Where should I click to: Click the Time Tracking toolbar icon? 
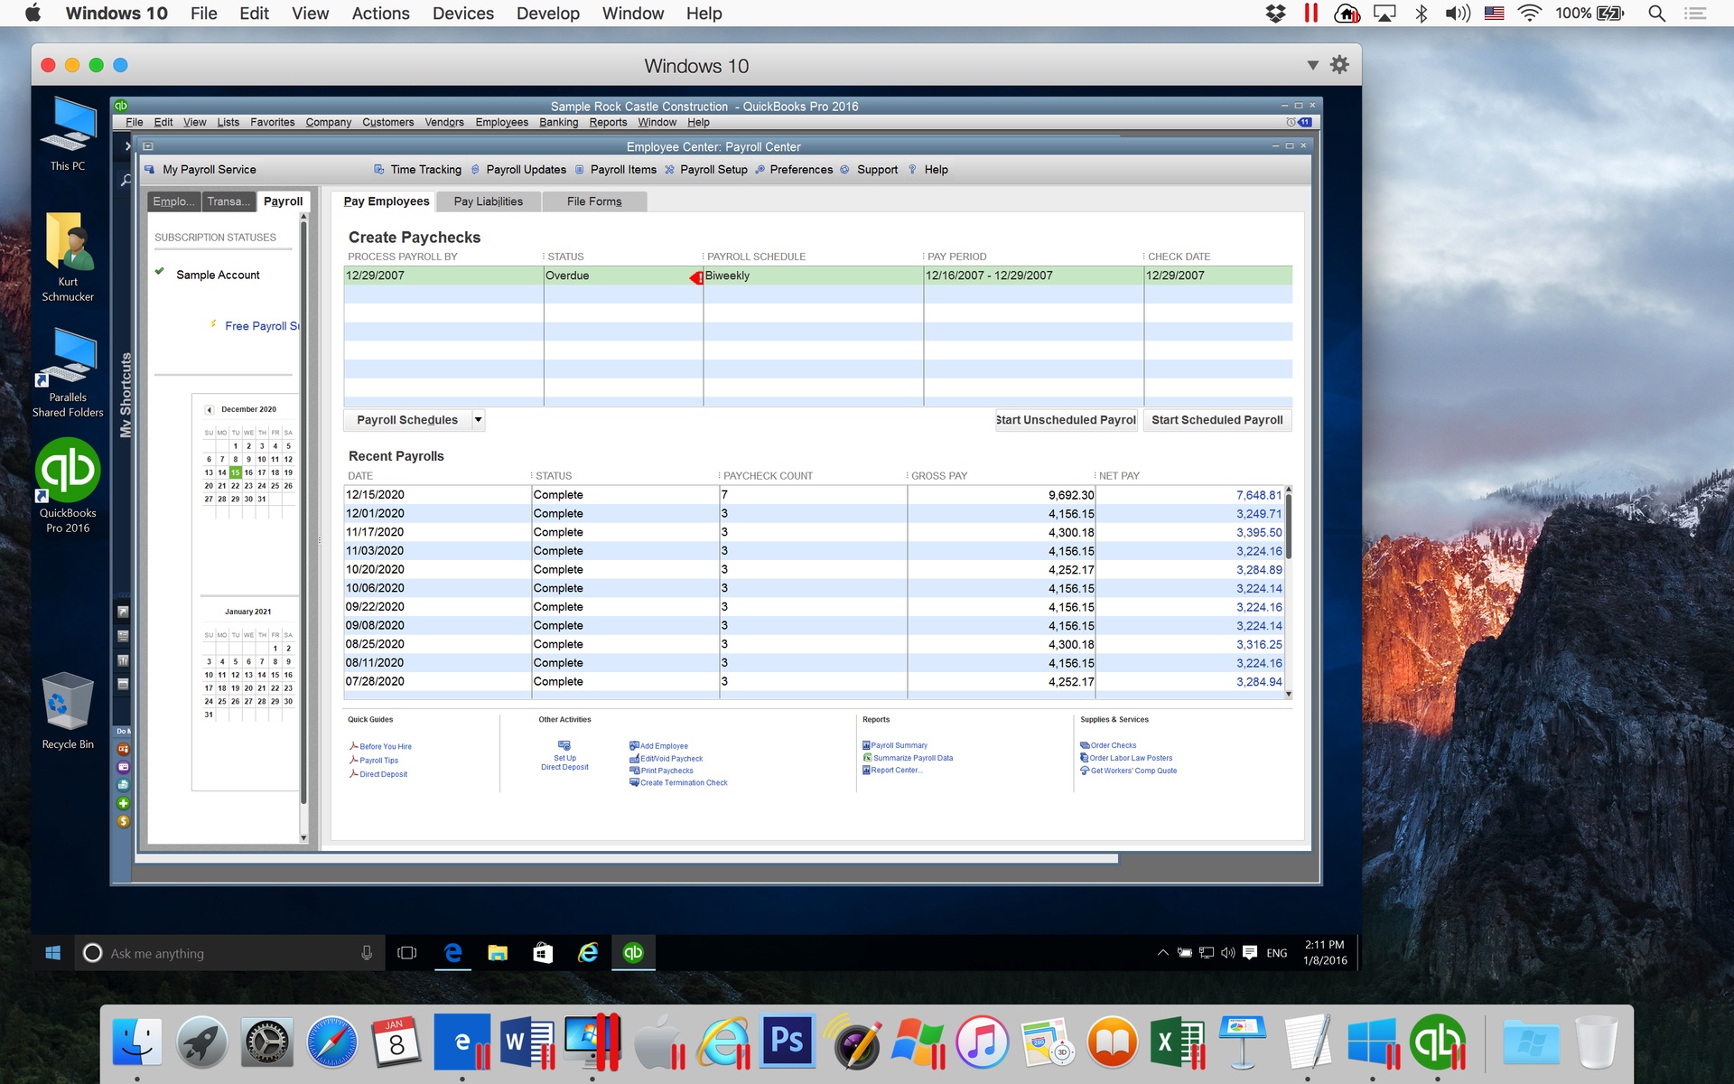click(379, 169)
